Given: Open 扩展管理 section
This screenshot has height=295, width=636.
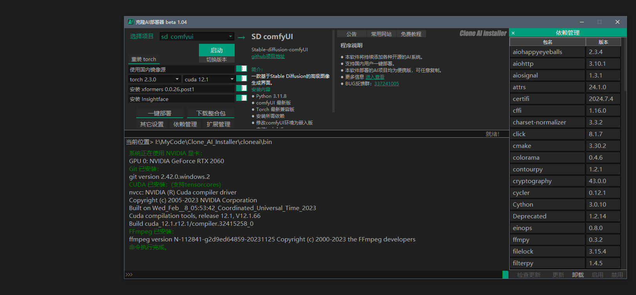Looking at the screenshot, I should 219,124.
